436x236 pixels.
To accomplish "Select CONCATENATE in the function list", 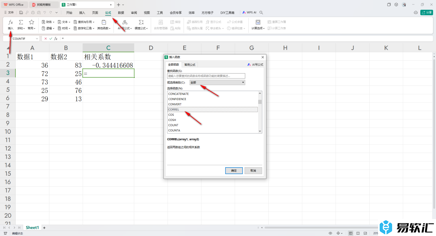I will click(213, 94).
